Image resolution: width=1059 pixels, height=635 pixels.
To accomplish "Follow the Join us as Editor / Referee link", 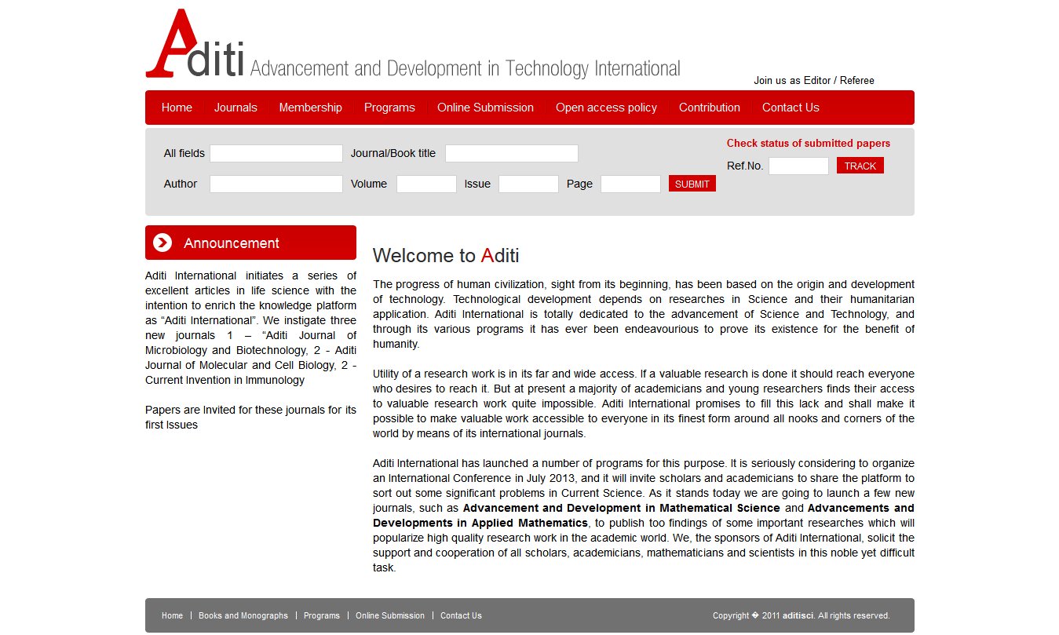I will [x=814, y=80].
